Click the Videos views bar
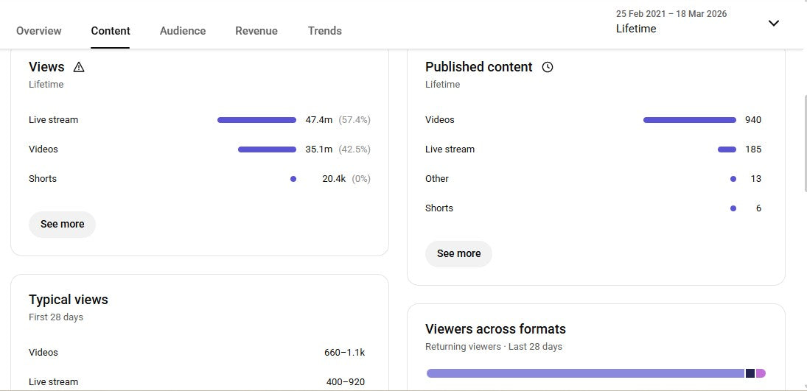Screen dimensions: 807x391 pyautogui.click(x=267, y=149)
